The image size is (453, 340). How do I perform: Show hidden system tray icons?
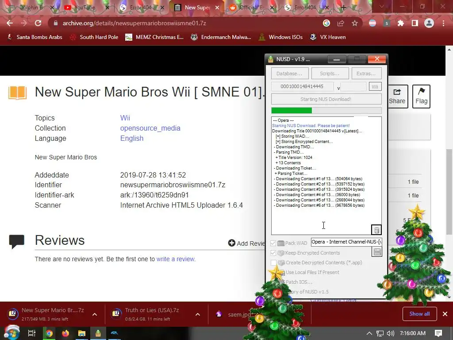369,333
